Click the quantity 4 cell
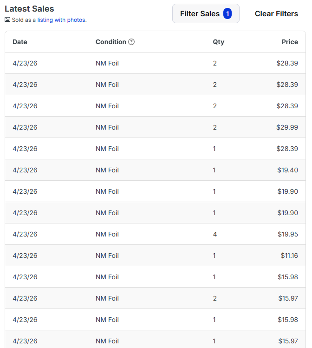This screenshot has width=312, height=348. (x=215, y=234)
